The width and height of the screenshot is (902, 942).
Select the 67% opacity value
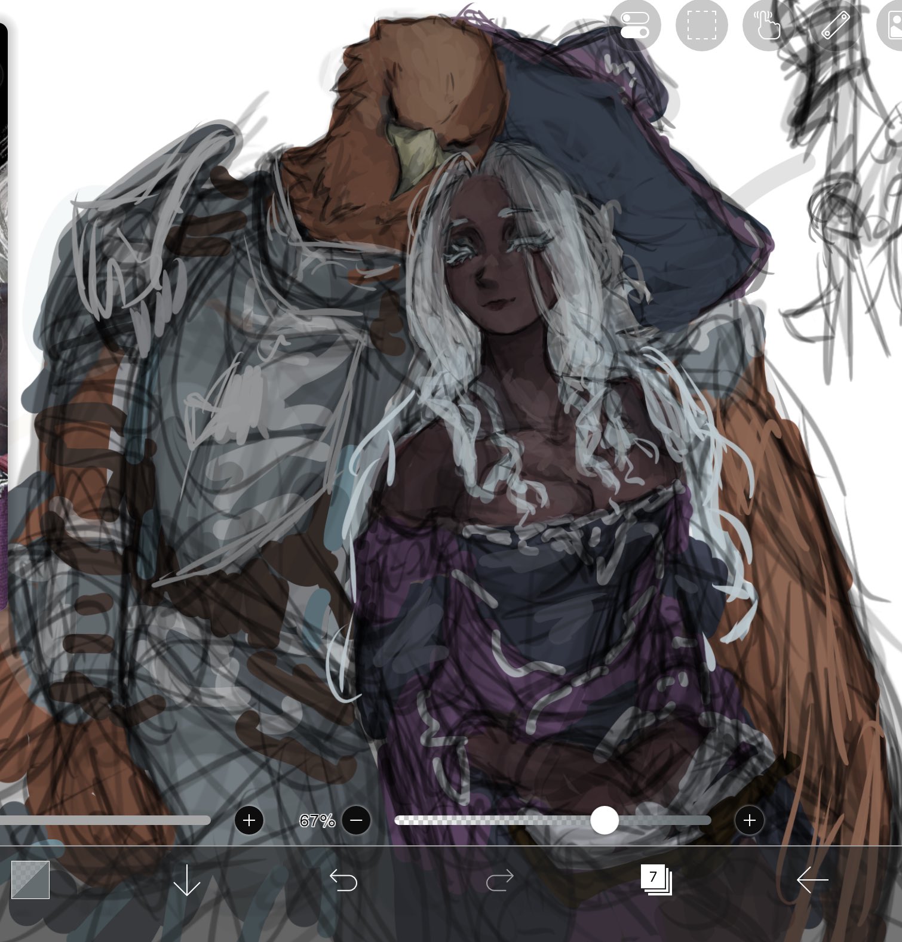pyautogui.click(x=317, y=821)
